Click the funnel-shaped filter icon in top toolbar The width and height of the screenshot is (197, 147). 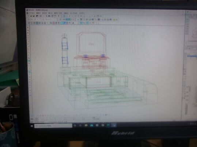tap(59, 16)
